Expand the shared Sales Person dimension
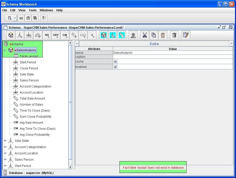The image size is (236, 178). click(5, 159)
